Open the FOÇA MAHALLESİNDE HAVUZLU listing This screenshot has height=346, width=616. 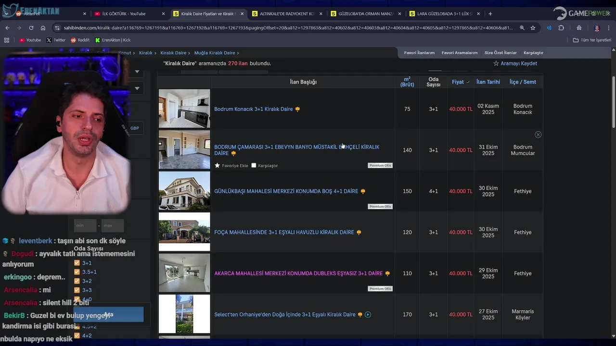tap(284, 232)
